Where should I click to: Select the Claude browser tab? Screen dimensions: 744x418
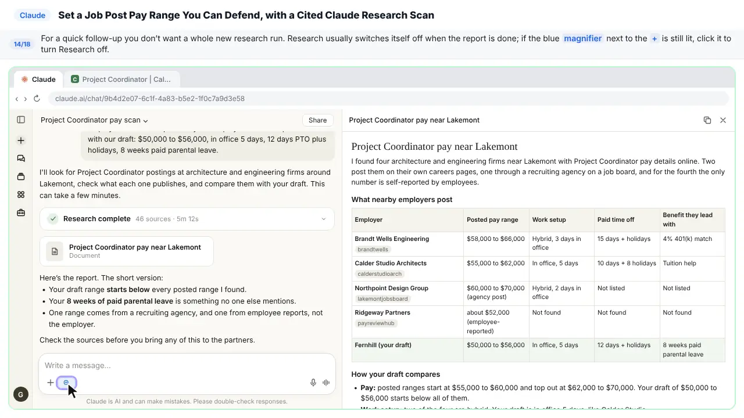[x=38, y=80]
